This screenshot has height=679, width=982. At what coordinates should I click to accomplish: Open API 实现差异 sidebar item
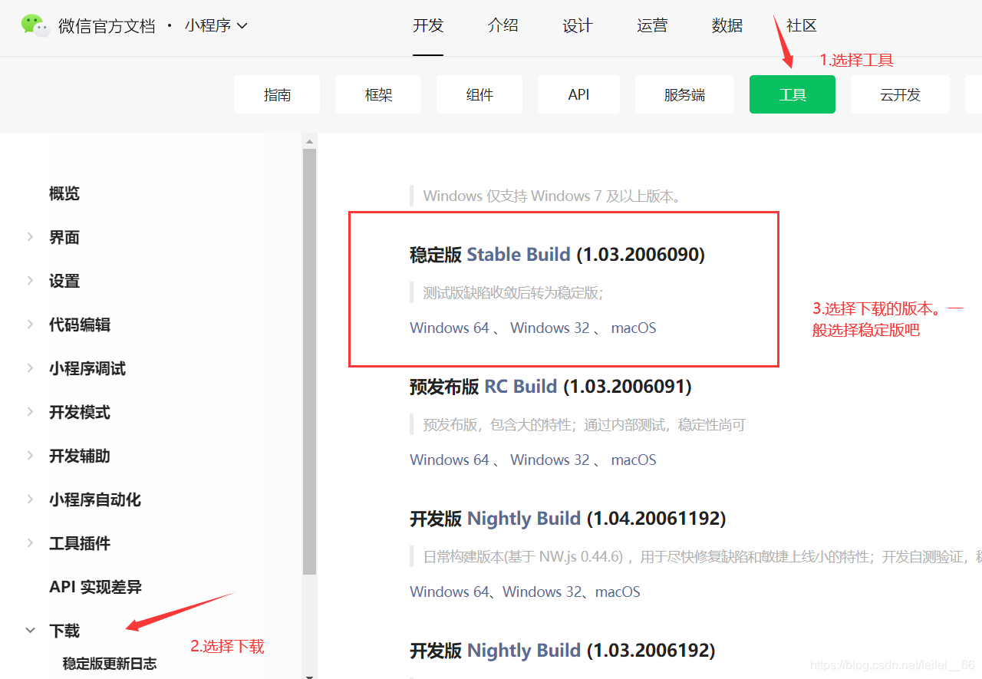[x=96, y=587]
